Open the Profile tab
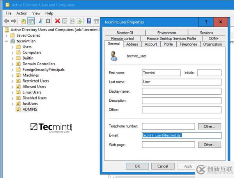This screenshot has height=178, width=234. (168, 44)
